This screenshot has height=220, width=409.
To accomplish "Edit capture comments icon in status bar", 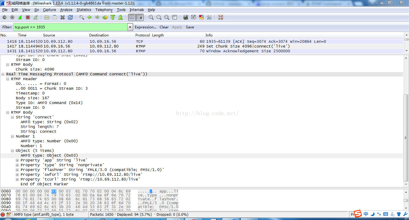I will pos(8,214).
